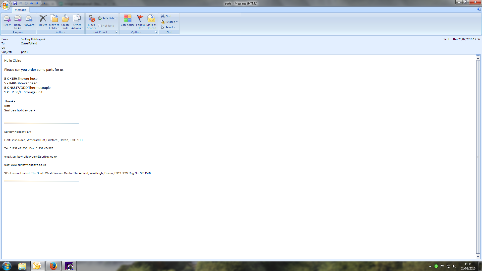Viewport: 482px width, 271px height.
Task: Select the Message ribbon tab
Action: [20, 10]
